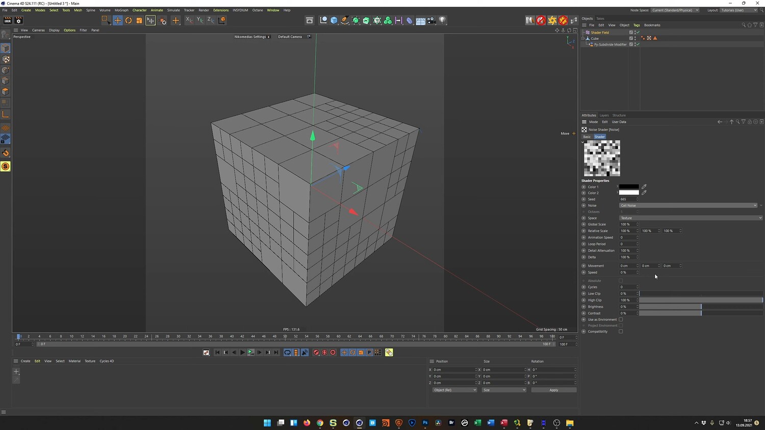Toggle the Z-axis lock icon
Viewport: 765px width, 430px height.
point(211,20)
